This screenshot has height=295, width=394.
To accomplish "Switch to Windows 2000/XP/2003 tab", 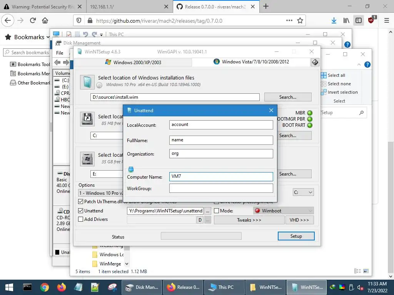I will 133,62.
